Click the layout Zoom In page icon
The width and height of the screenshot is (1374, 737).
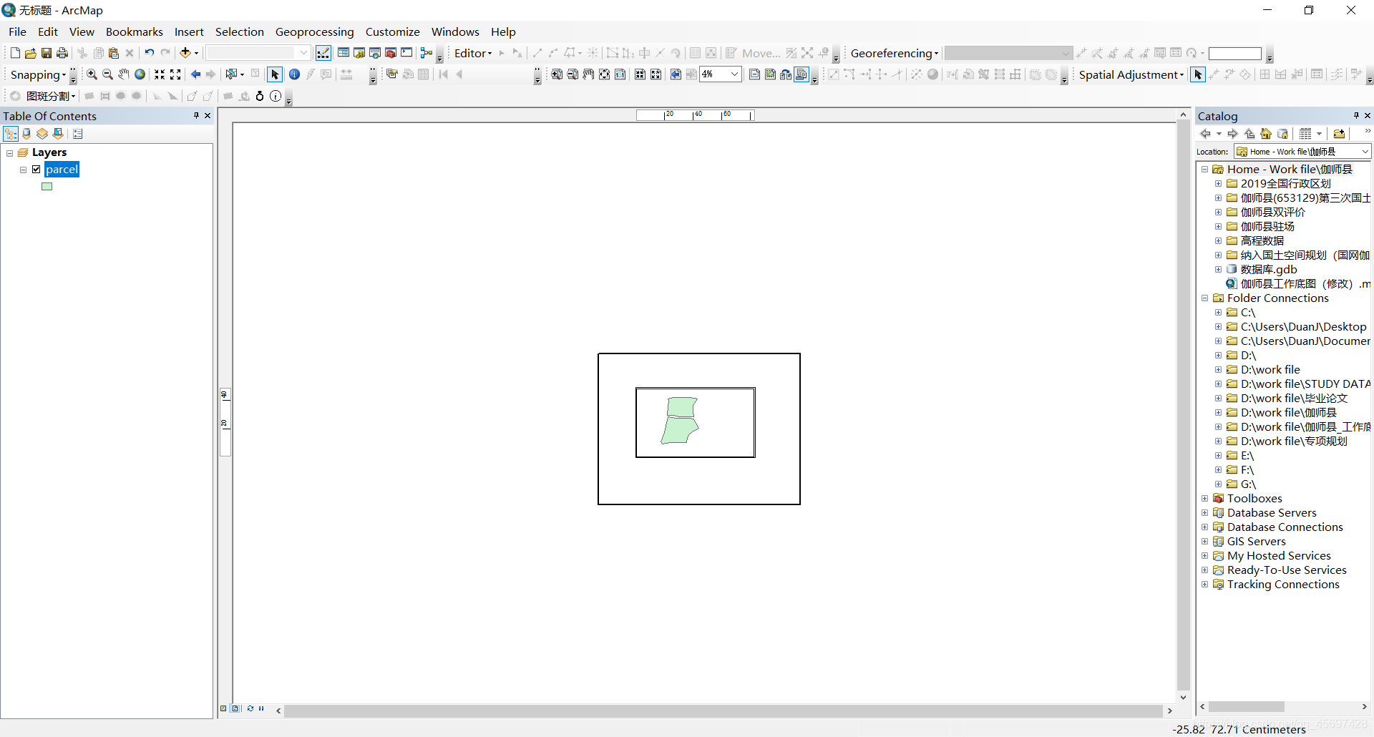(x=557, y=74)
